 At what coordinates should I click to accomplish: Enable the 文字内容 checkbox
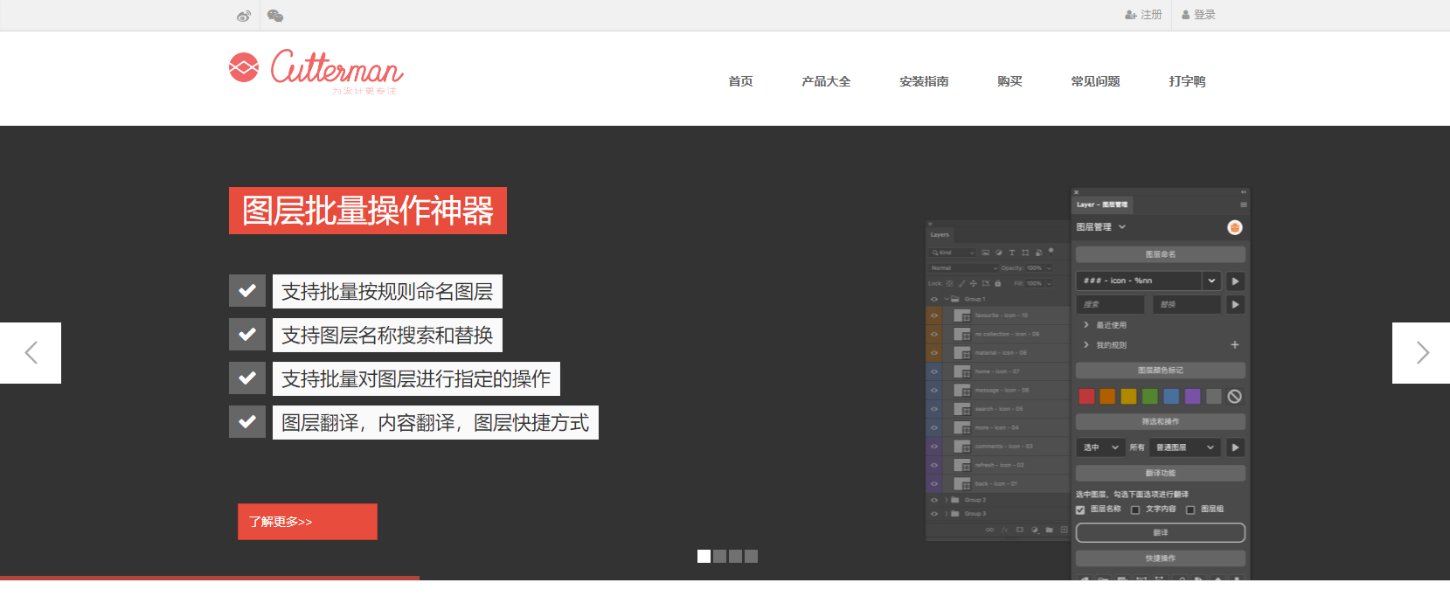click(1135, 509)
